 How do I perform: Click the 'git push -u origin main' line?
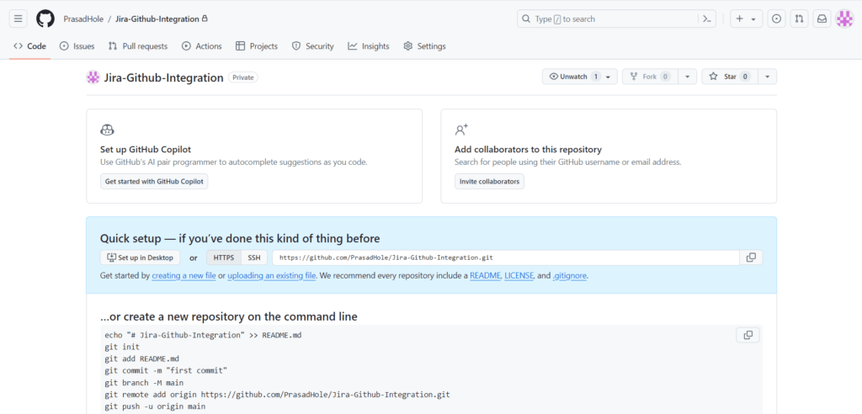click(x=155, y=406)
